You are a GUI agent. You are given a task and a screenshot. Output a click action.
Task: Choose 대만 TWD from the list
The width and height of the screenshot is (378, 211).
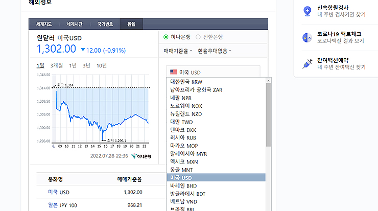[216, 122]
